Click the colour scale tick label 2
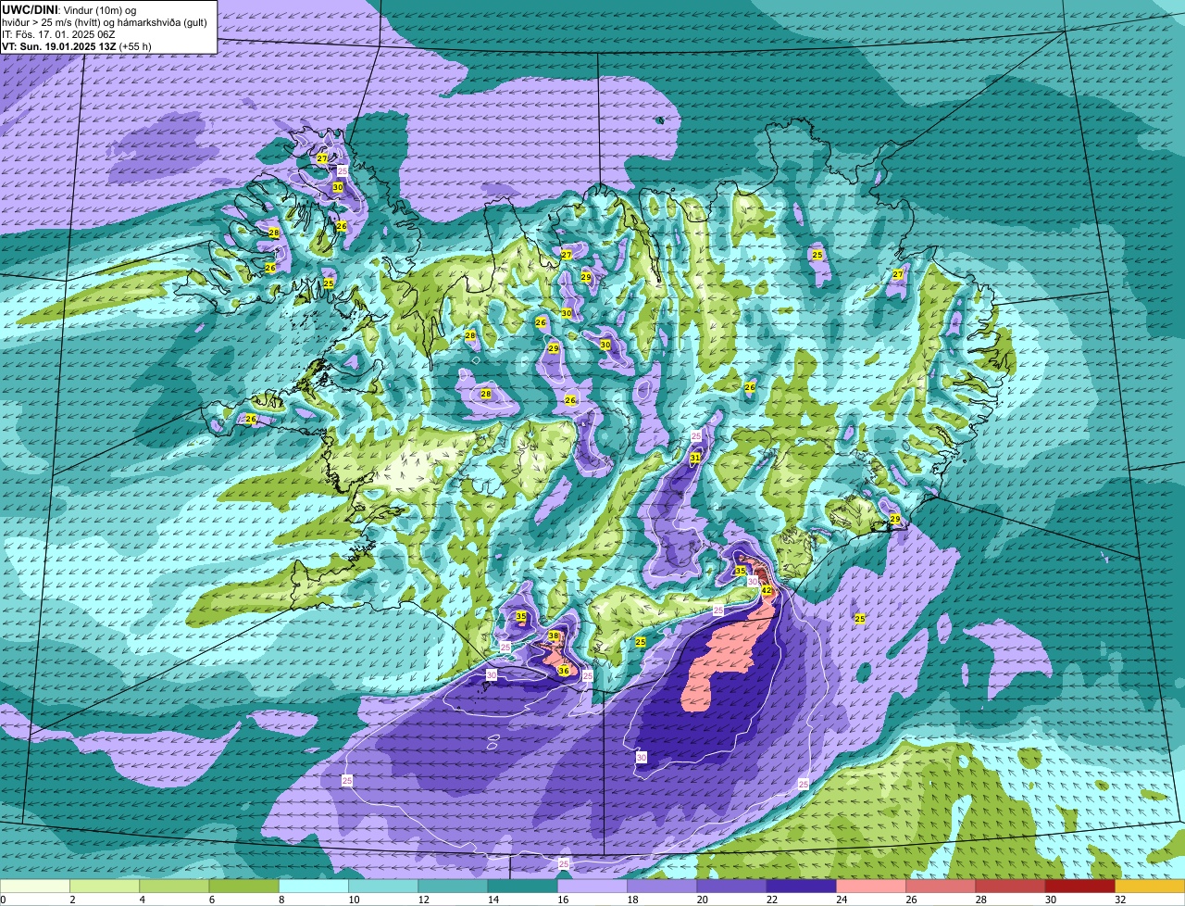The width and height of the screenshot is (1185, 906). (71, 900)
